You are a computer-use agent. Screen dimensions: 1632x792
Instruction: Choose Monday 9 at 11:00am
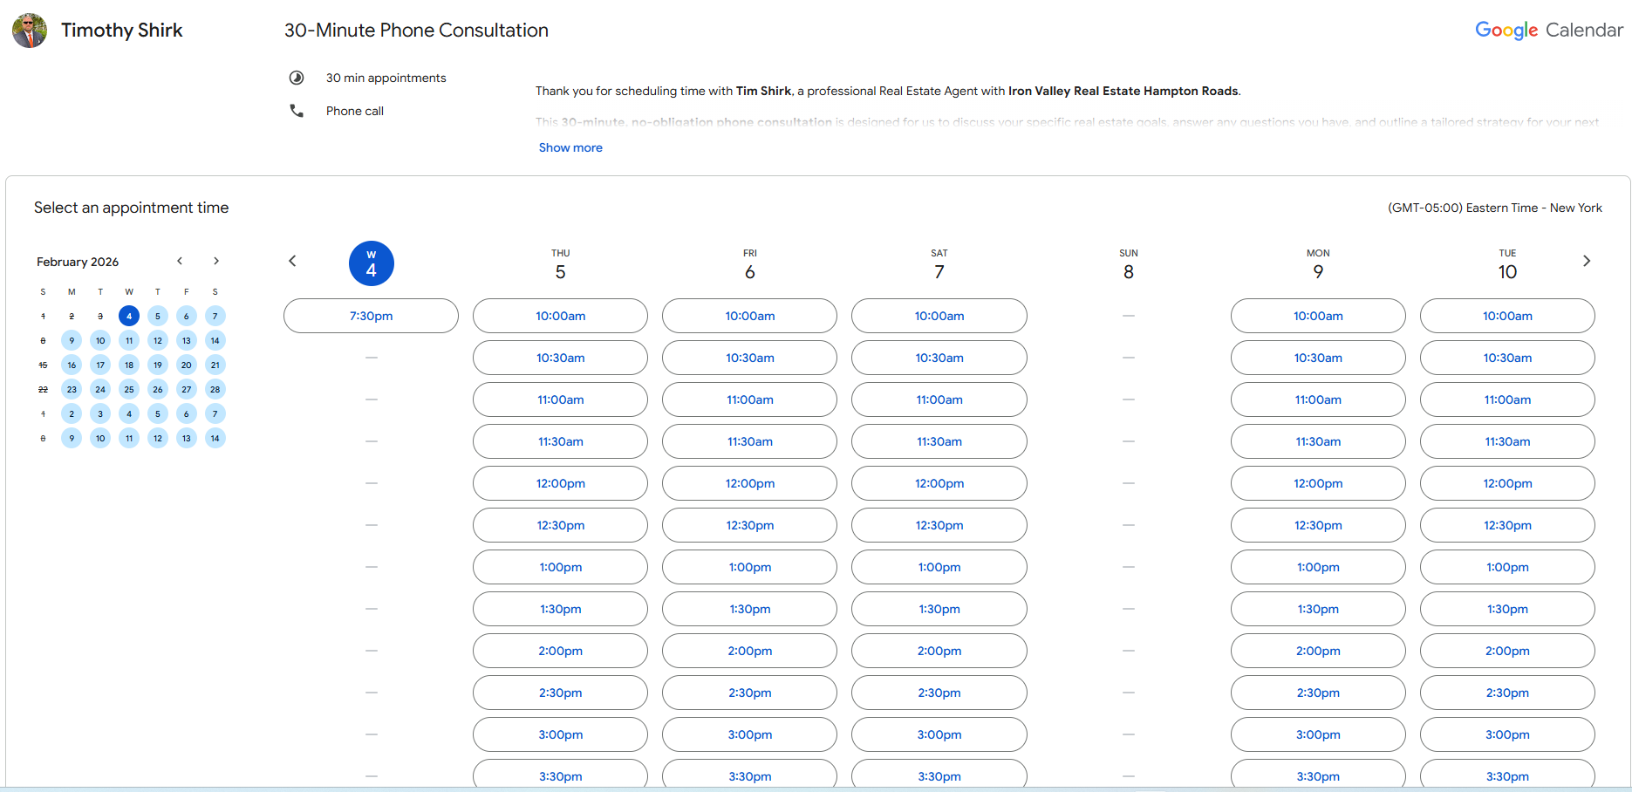click(x=1318, y=399)
